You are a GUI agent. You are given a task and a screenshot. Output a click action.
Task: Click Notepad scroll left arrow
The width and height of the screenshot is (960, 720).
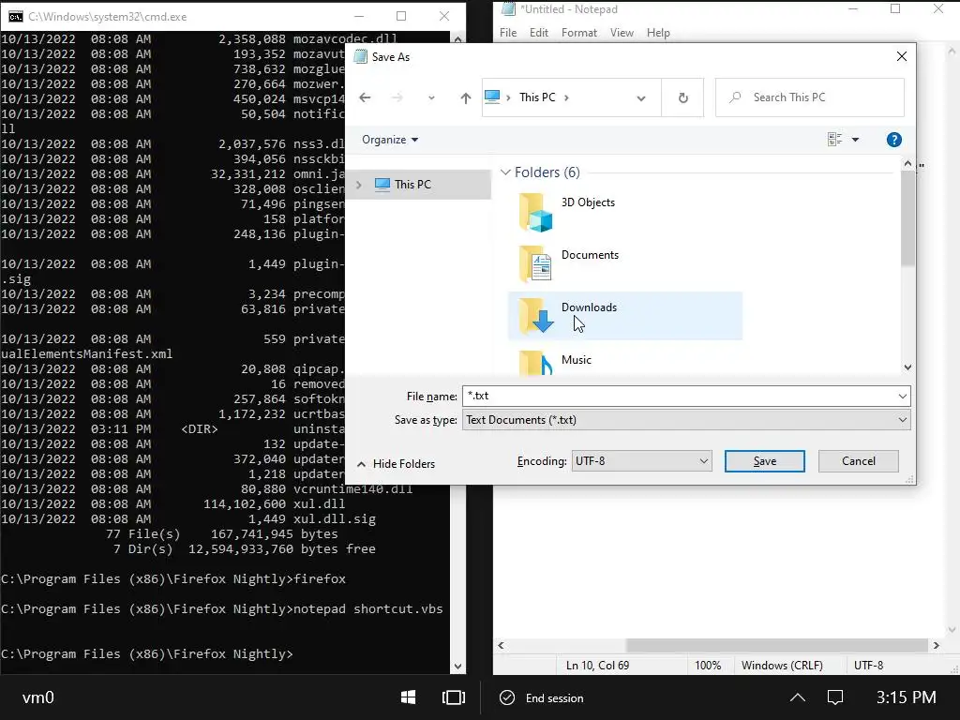(501, 645)
